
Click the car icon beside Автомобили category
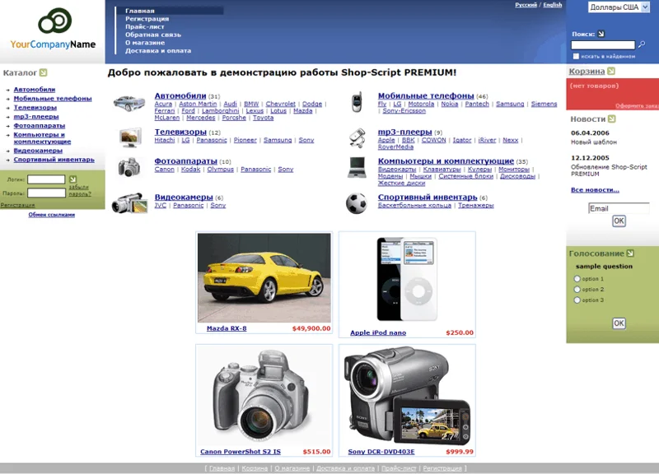click(129, 103)
